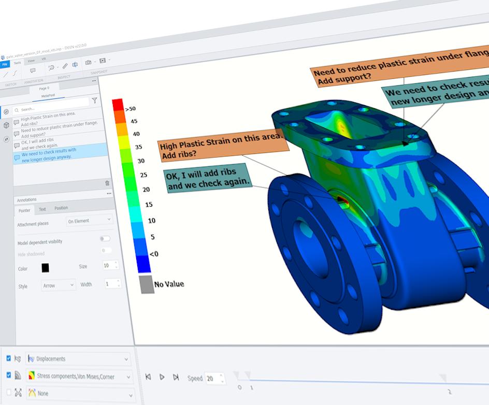Switch to the Position tab
Image resolution: width=489 pixels, height=405 pixels.
(x=61, y=208)
